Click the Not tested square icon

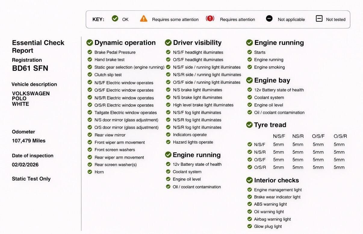coord(319,19)
